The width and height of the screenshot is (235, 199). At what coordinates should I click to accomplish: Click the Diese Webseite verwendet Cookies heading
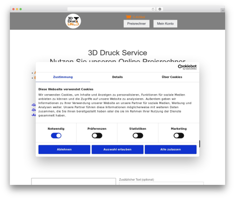(x=66, y=89)
